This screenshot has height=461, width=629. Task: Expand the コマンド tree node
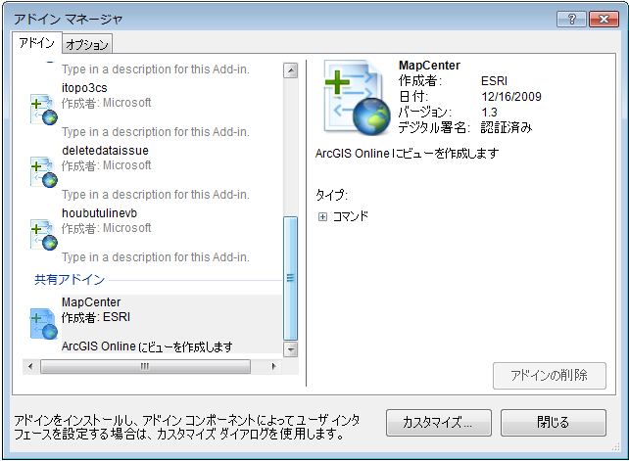coord(322,217)
